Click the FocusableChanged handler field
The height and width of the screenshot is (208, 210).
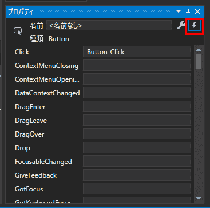tap(137, 161)
